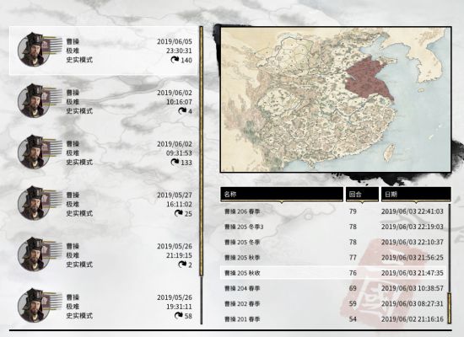Click turn count 133 in the campaign list
464x337 pixels.
click(186, 163)
